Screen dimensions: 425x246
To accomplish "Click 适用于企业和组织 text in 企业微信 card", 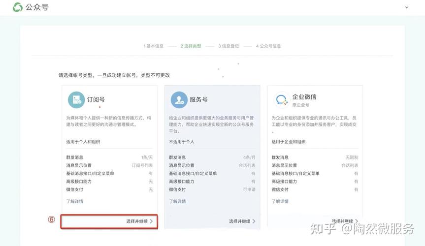I will point(289,142).
